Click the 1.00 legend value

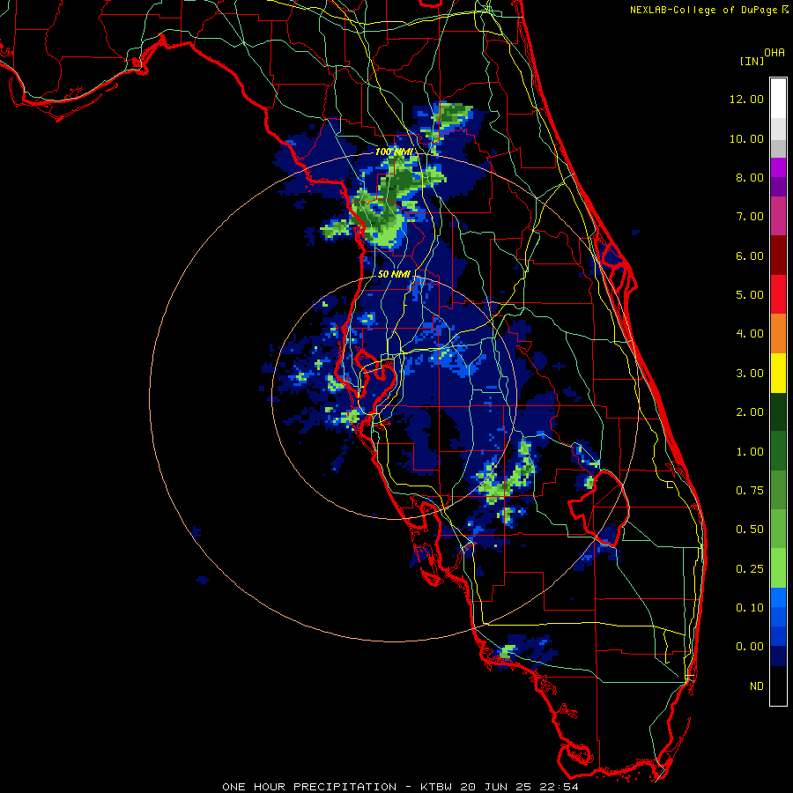click(750, 452)
